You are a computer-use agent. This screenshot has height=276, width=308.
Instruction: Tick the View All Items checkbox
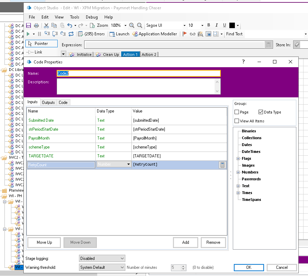click(237, 121)
